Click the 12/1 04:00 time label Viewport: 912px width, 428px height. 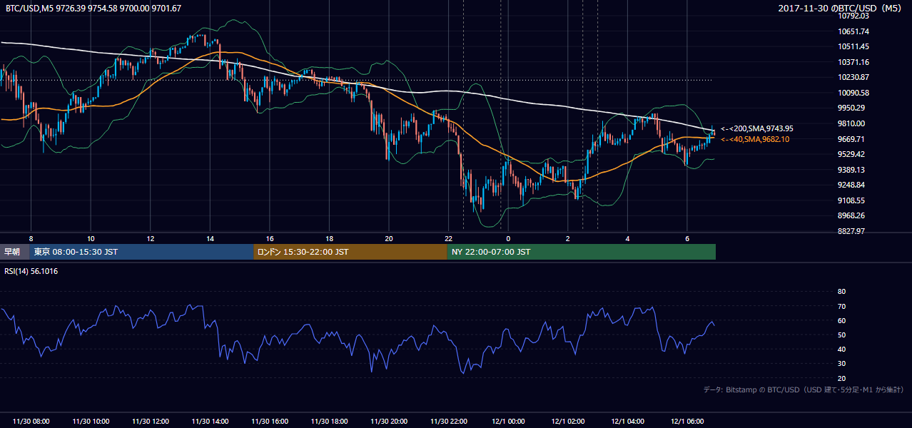pyautogui.click(x=627, y=422)
